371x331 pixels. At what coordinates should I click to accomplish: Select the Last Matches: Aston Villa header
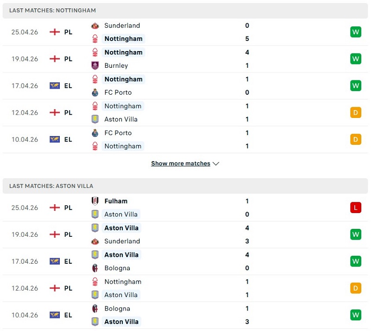tap(51, 186)
